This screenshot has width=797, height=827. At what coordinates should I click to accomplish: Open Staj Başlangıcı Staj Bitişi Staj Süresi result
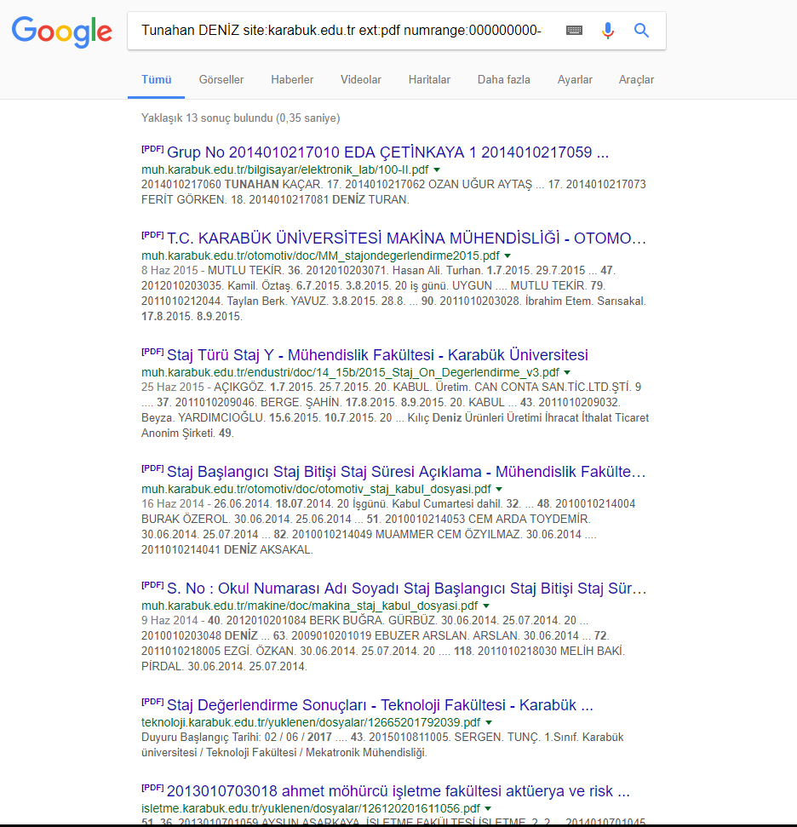point(406,472)
